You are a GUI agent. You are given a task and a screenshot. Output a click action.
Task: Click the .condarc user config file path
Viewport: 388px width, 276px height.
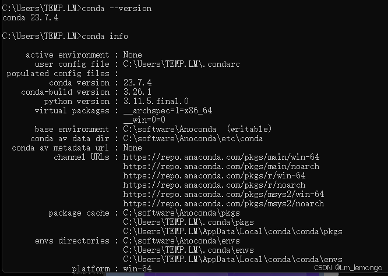point(181,64)
